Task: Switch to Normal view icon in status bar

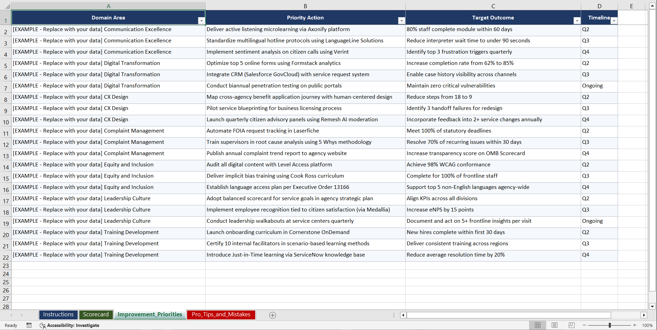Action: click(537, 325)
